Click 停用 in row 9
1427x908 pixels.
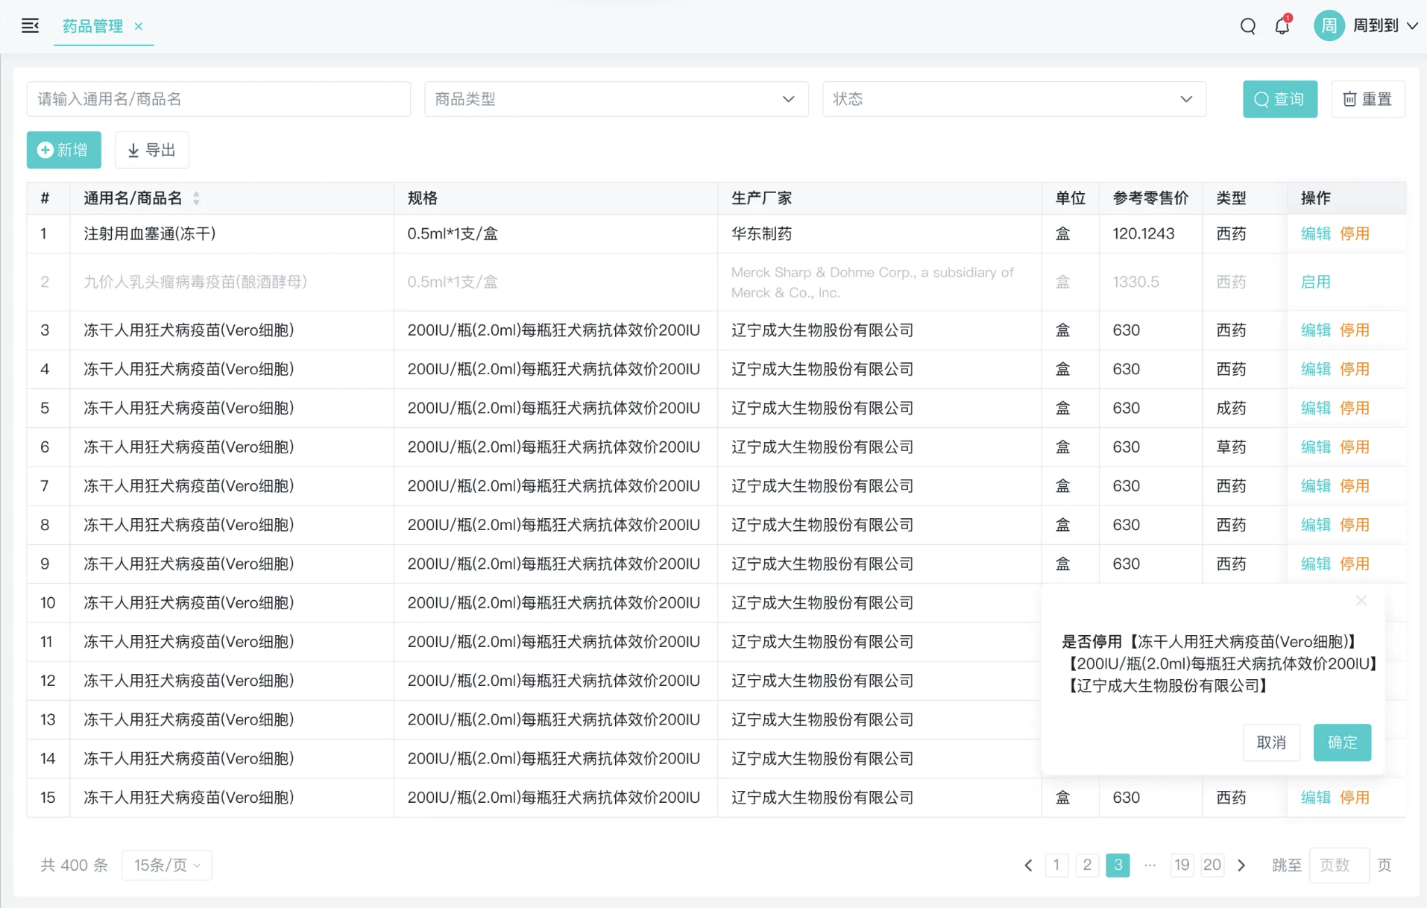click(x=1354, y=564)
